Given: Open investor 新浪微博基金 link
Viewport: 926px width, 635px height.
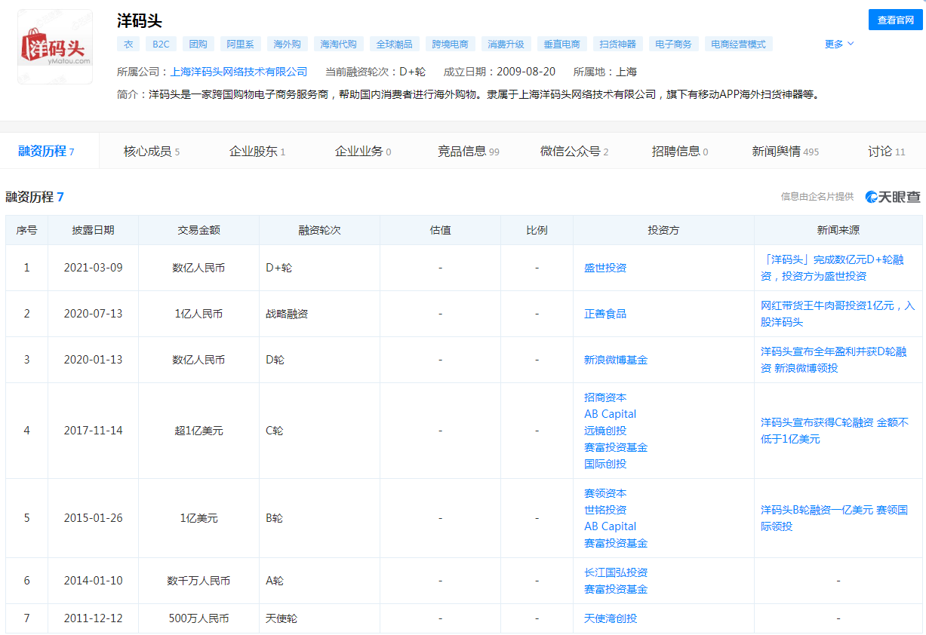Looking at the screenshot, I should (x=616, y=360).
